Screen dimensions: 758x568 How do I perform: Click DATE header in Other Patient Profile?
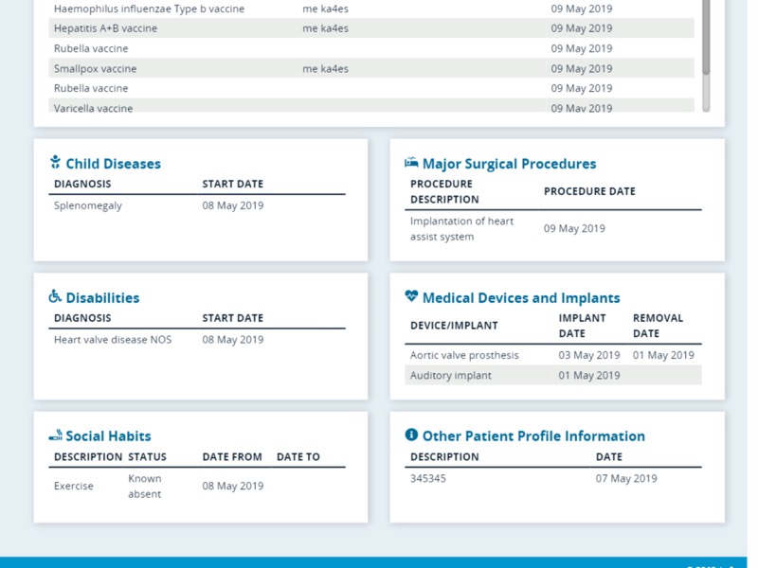[608, 457]
